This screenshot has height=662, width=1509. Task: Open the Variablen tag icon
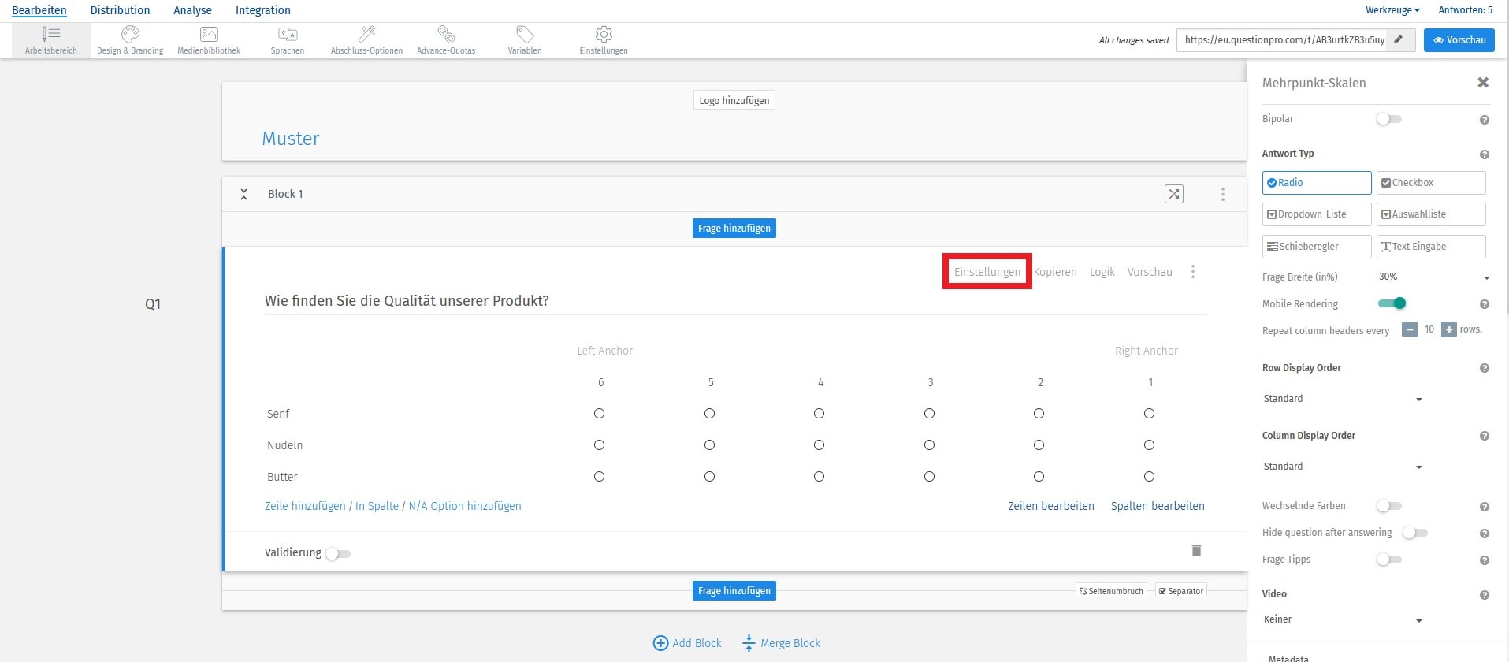[525, 34]
